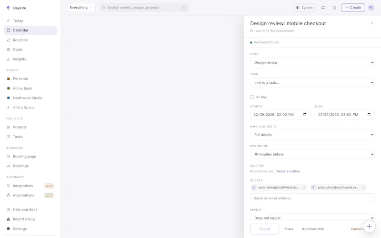Click Add a Space
This screenshot has width=381, height=238.
tap(30, 108)
